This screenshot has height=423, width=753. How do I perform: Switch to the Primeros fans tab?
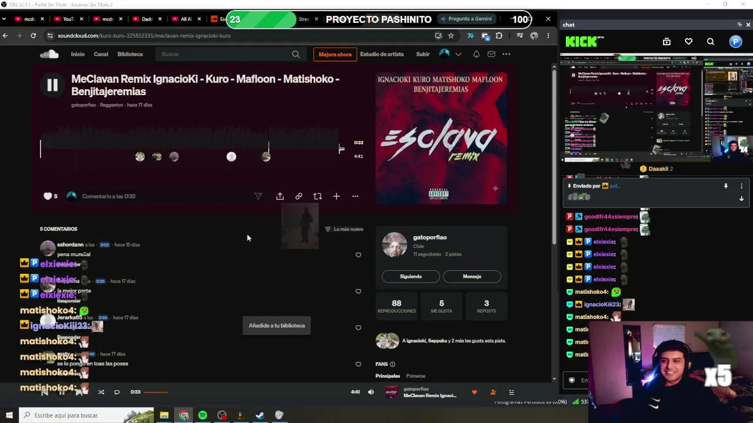415,376
